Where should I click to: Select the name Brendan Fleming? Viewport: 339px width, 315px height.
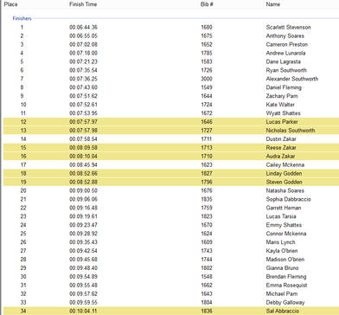286,277
